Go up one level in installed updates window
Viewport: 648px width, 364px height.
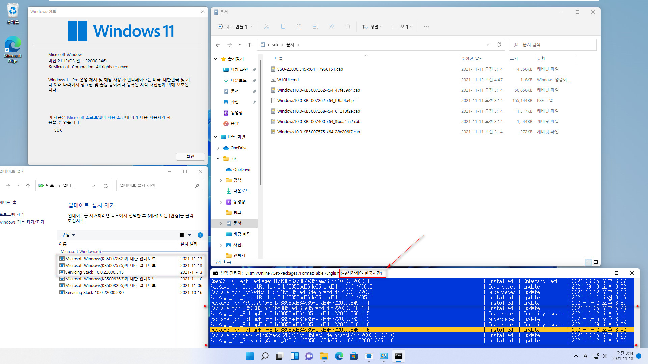28,186
